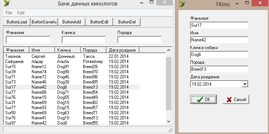This screenshot has height=134, width=269.
Task: Close the Банк данных кинологов window
Action: (164, 3)
